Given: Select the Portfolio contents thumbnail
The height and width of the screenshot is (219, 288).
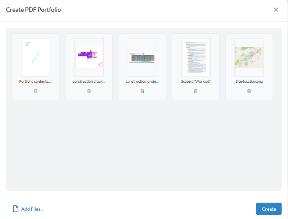Looking at the screenshot, I should click(35, 57).
